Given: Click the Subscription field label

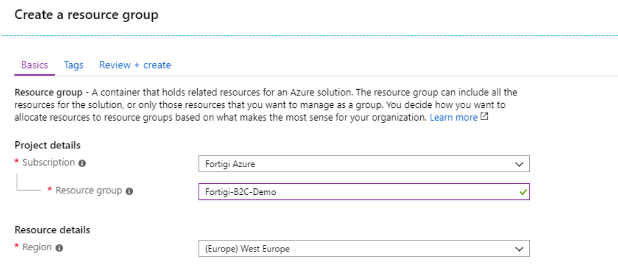Looking at the screenshot, I should (x=48, y=163).
